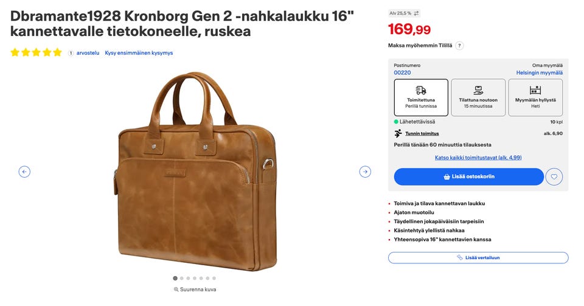Viewport: 584px width, 306px height.
Task: Select the second image carousel dot
Action: (x=182, y=278)
